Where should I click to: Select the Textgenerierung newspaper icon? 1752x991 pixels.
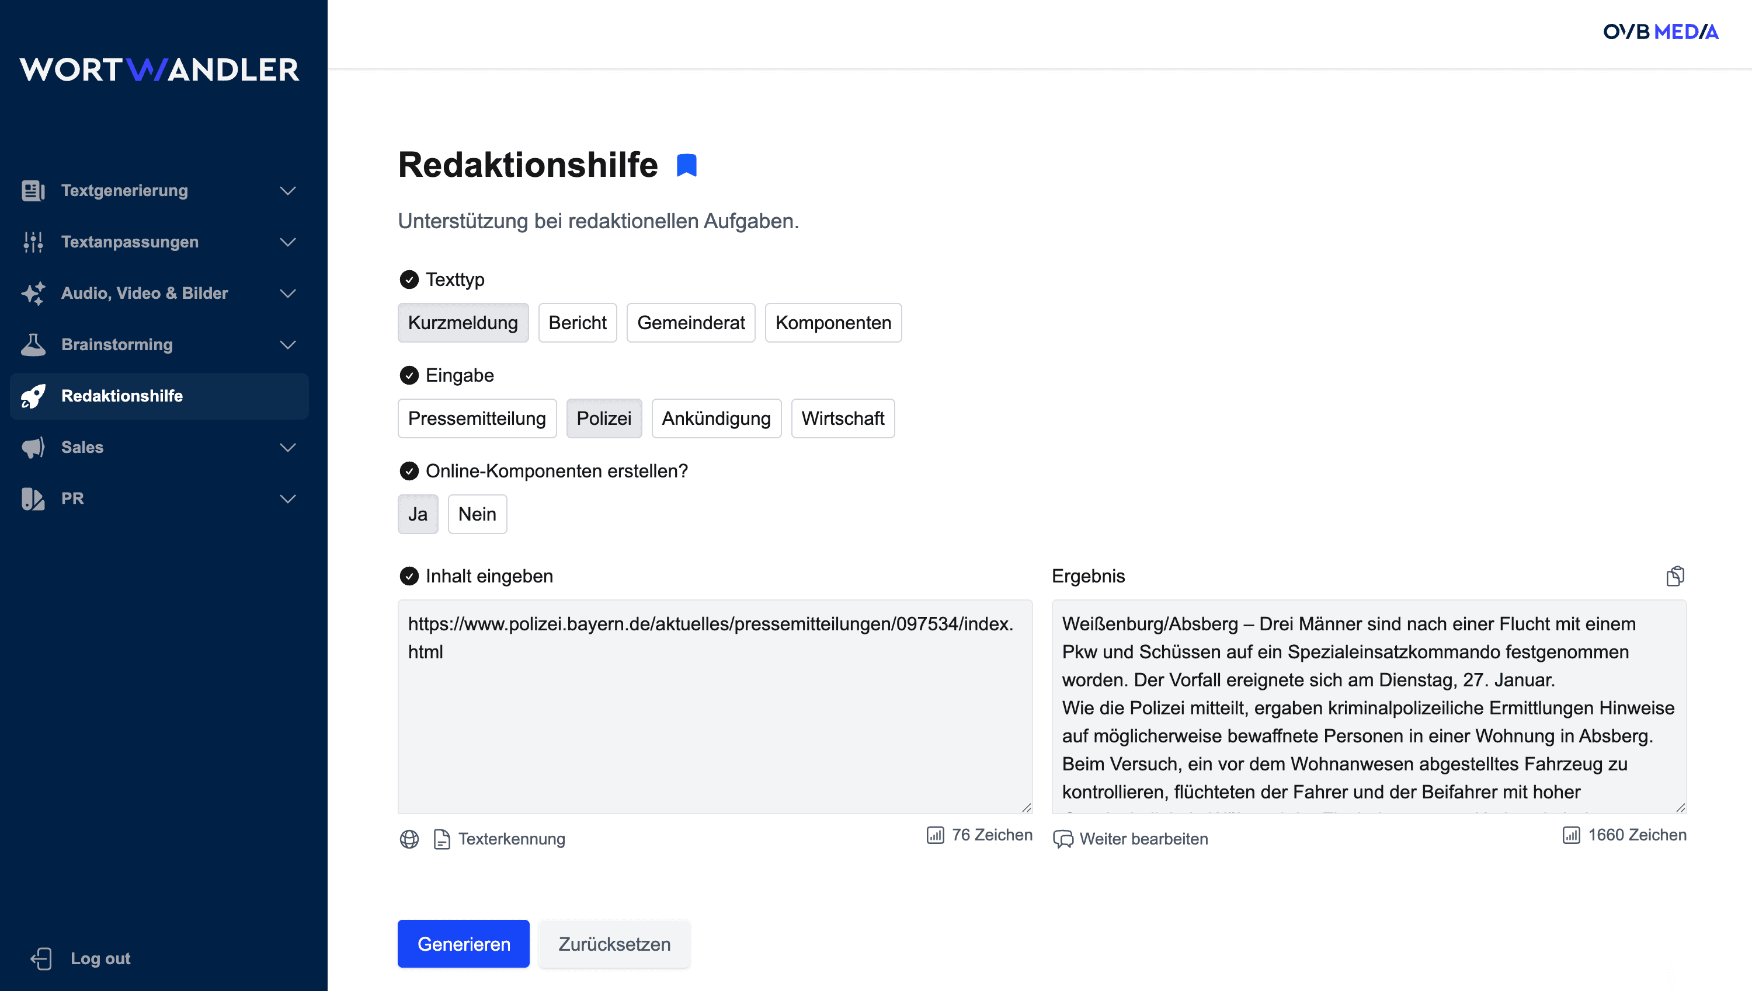tap(32, 191)
